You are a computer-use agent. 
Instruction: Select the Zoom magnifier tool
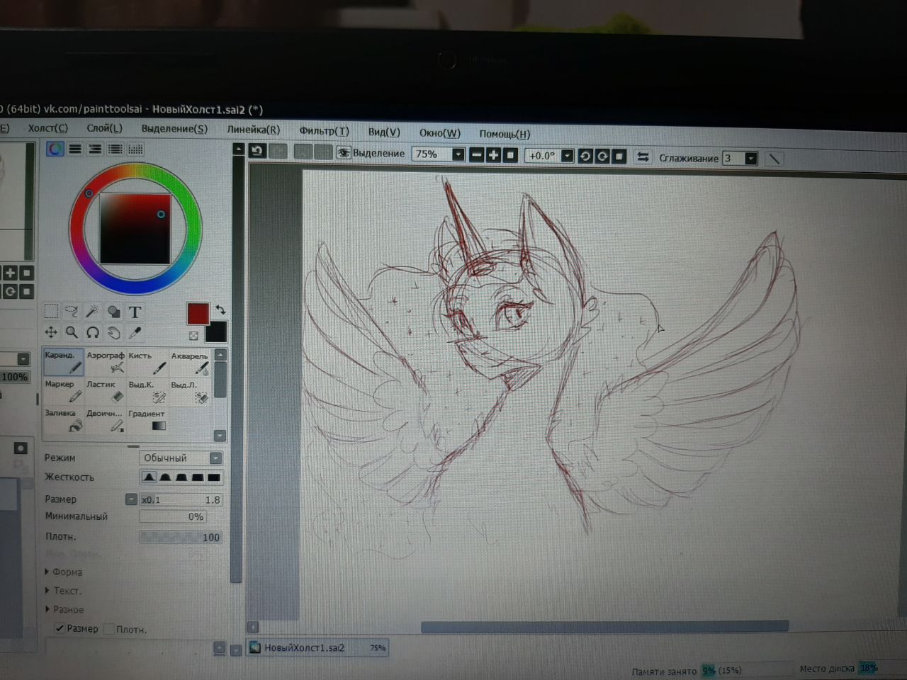tap(72, 332)
